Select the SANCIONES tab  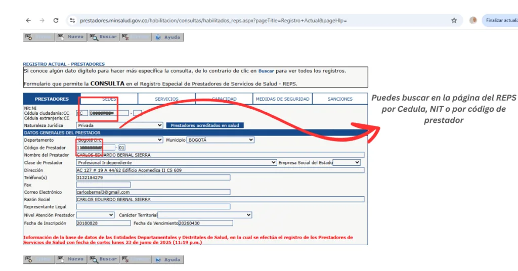(x=340, y=99)
